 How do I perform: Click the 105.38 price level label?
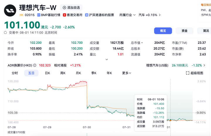13,113
